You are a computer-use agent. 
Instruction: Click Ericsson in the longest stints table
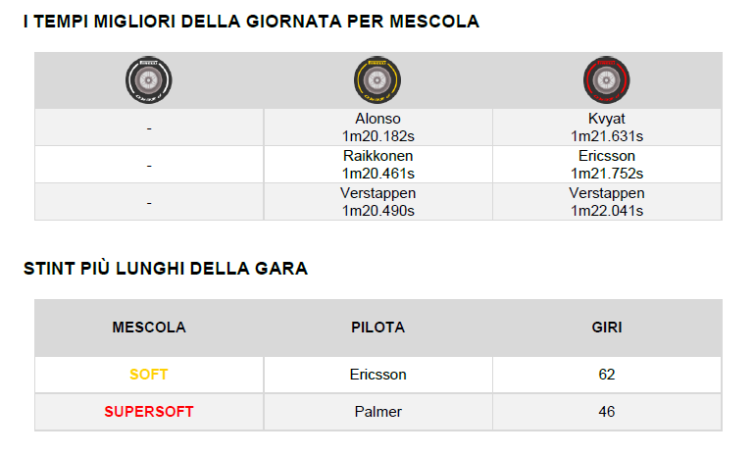377,375
